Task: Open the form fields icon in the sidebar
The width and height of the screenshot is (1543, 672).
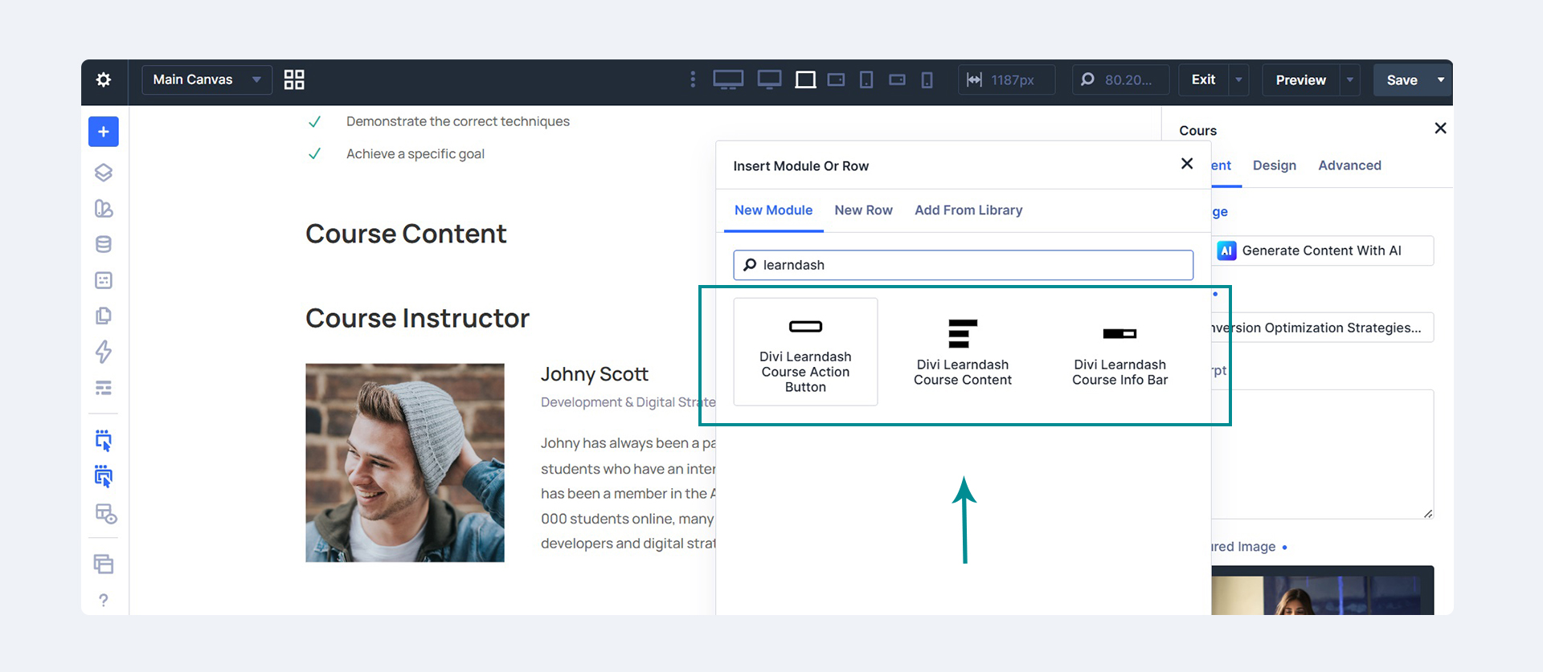Action: coord(104,280)
